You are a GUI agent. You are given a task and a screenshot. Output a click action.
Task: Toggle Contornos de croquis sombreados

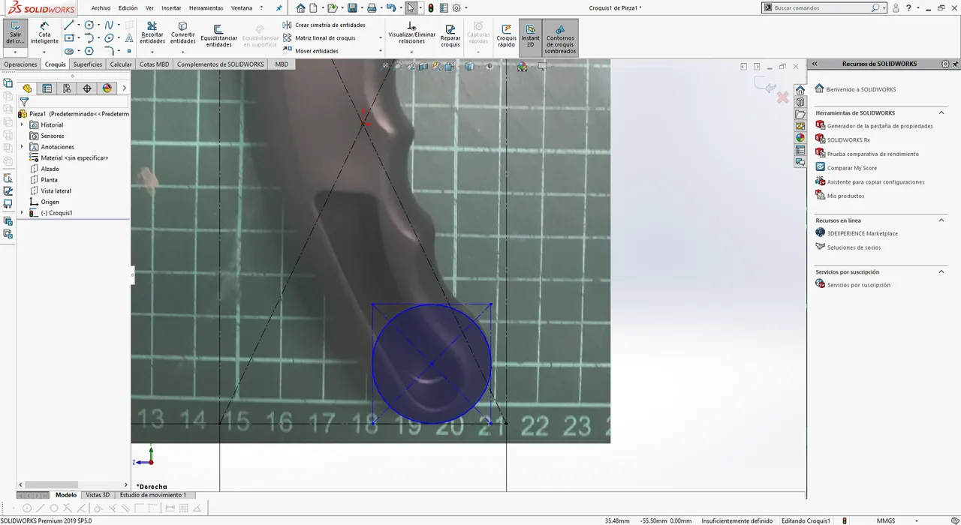(560, 38)
